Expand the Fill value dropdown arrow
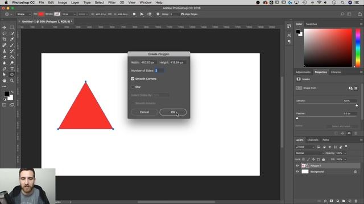The height and width of the screenshot is (204, 364). (345, 159)
